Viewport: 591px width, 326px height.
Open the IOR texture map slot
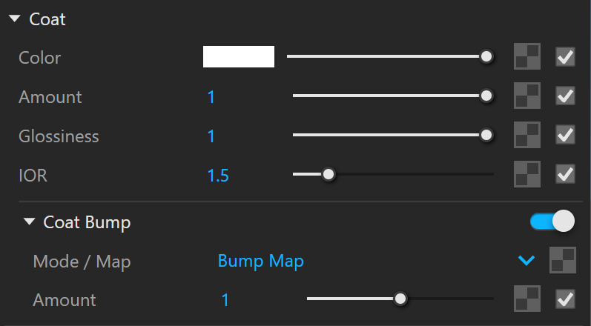(x=527, y=174)
